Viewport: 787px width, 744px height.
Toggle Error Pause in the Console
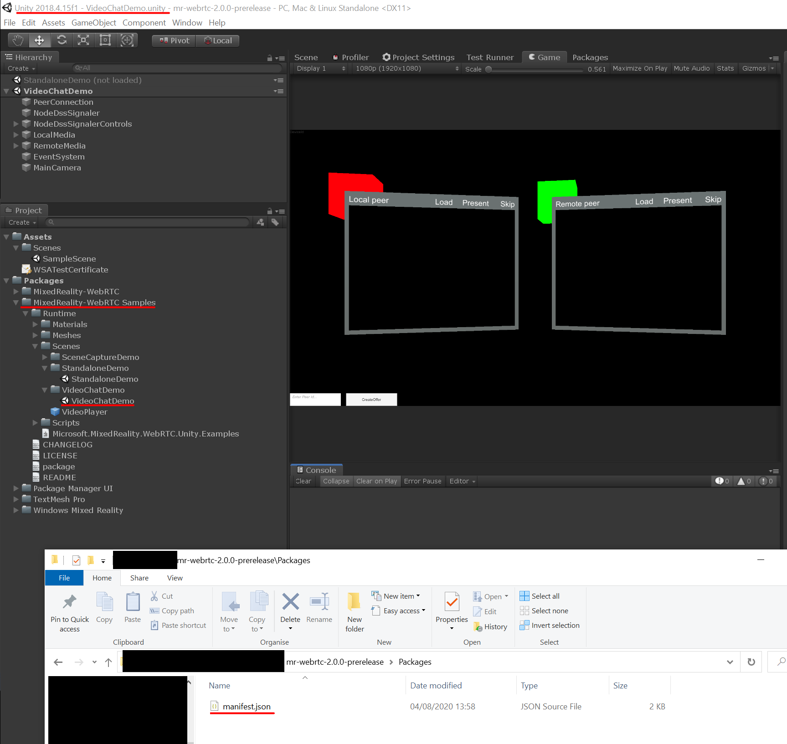coord(422,481)
